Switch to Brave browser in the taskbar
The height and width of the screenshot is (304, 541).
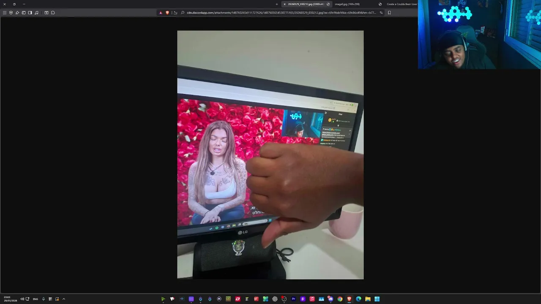tap(349, 299)
